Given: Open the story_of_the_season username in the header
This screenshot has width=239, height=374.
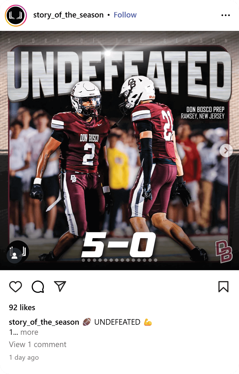Looking at the screenshot, I should point(68,15).
